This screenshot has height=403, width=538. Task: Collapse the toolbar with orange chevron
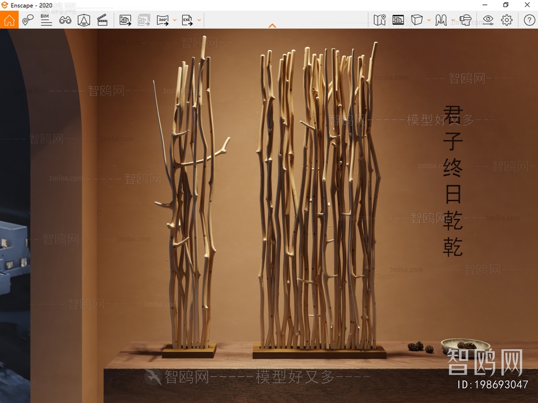272,26
